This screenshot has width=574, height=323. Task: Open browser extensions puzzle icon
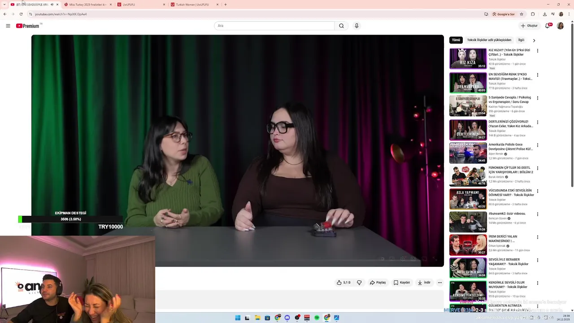click(533, 14)
